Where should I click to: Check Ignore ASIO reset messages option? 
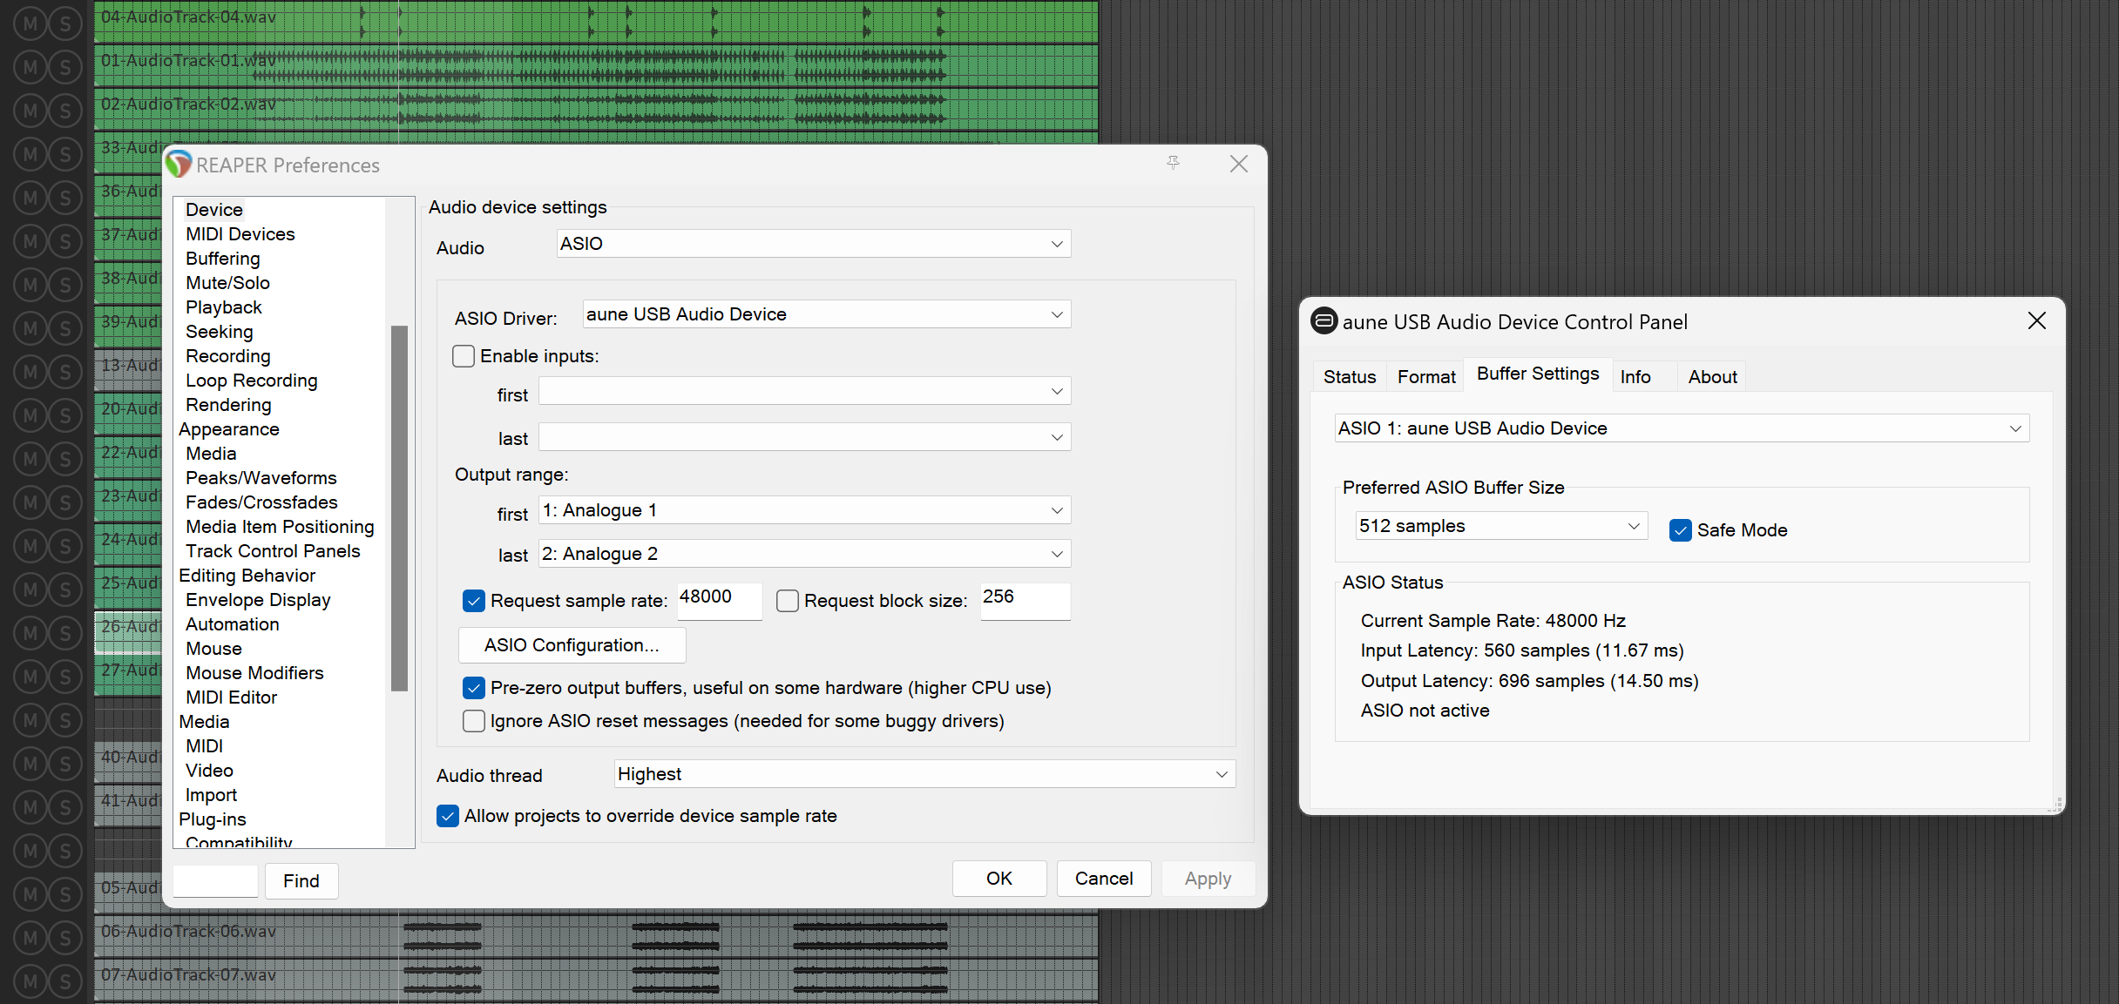[x=474, y=721]
